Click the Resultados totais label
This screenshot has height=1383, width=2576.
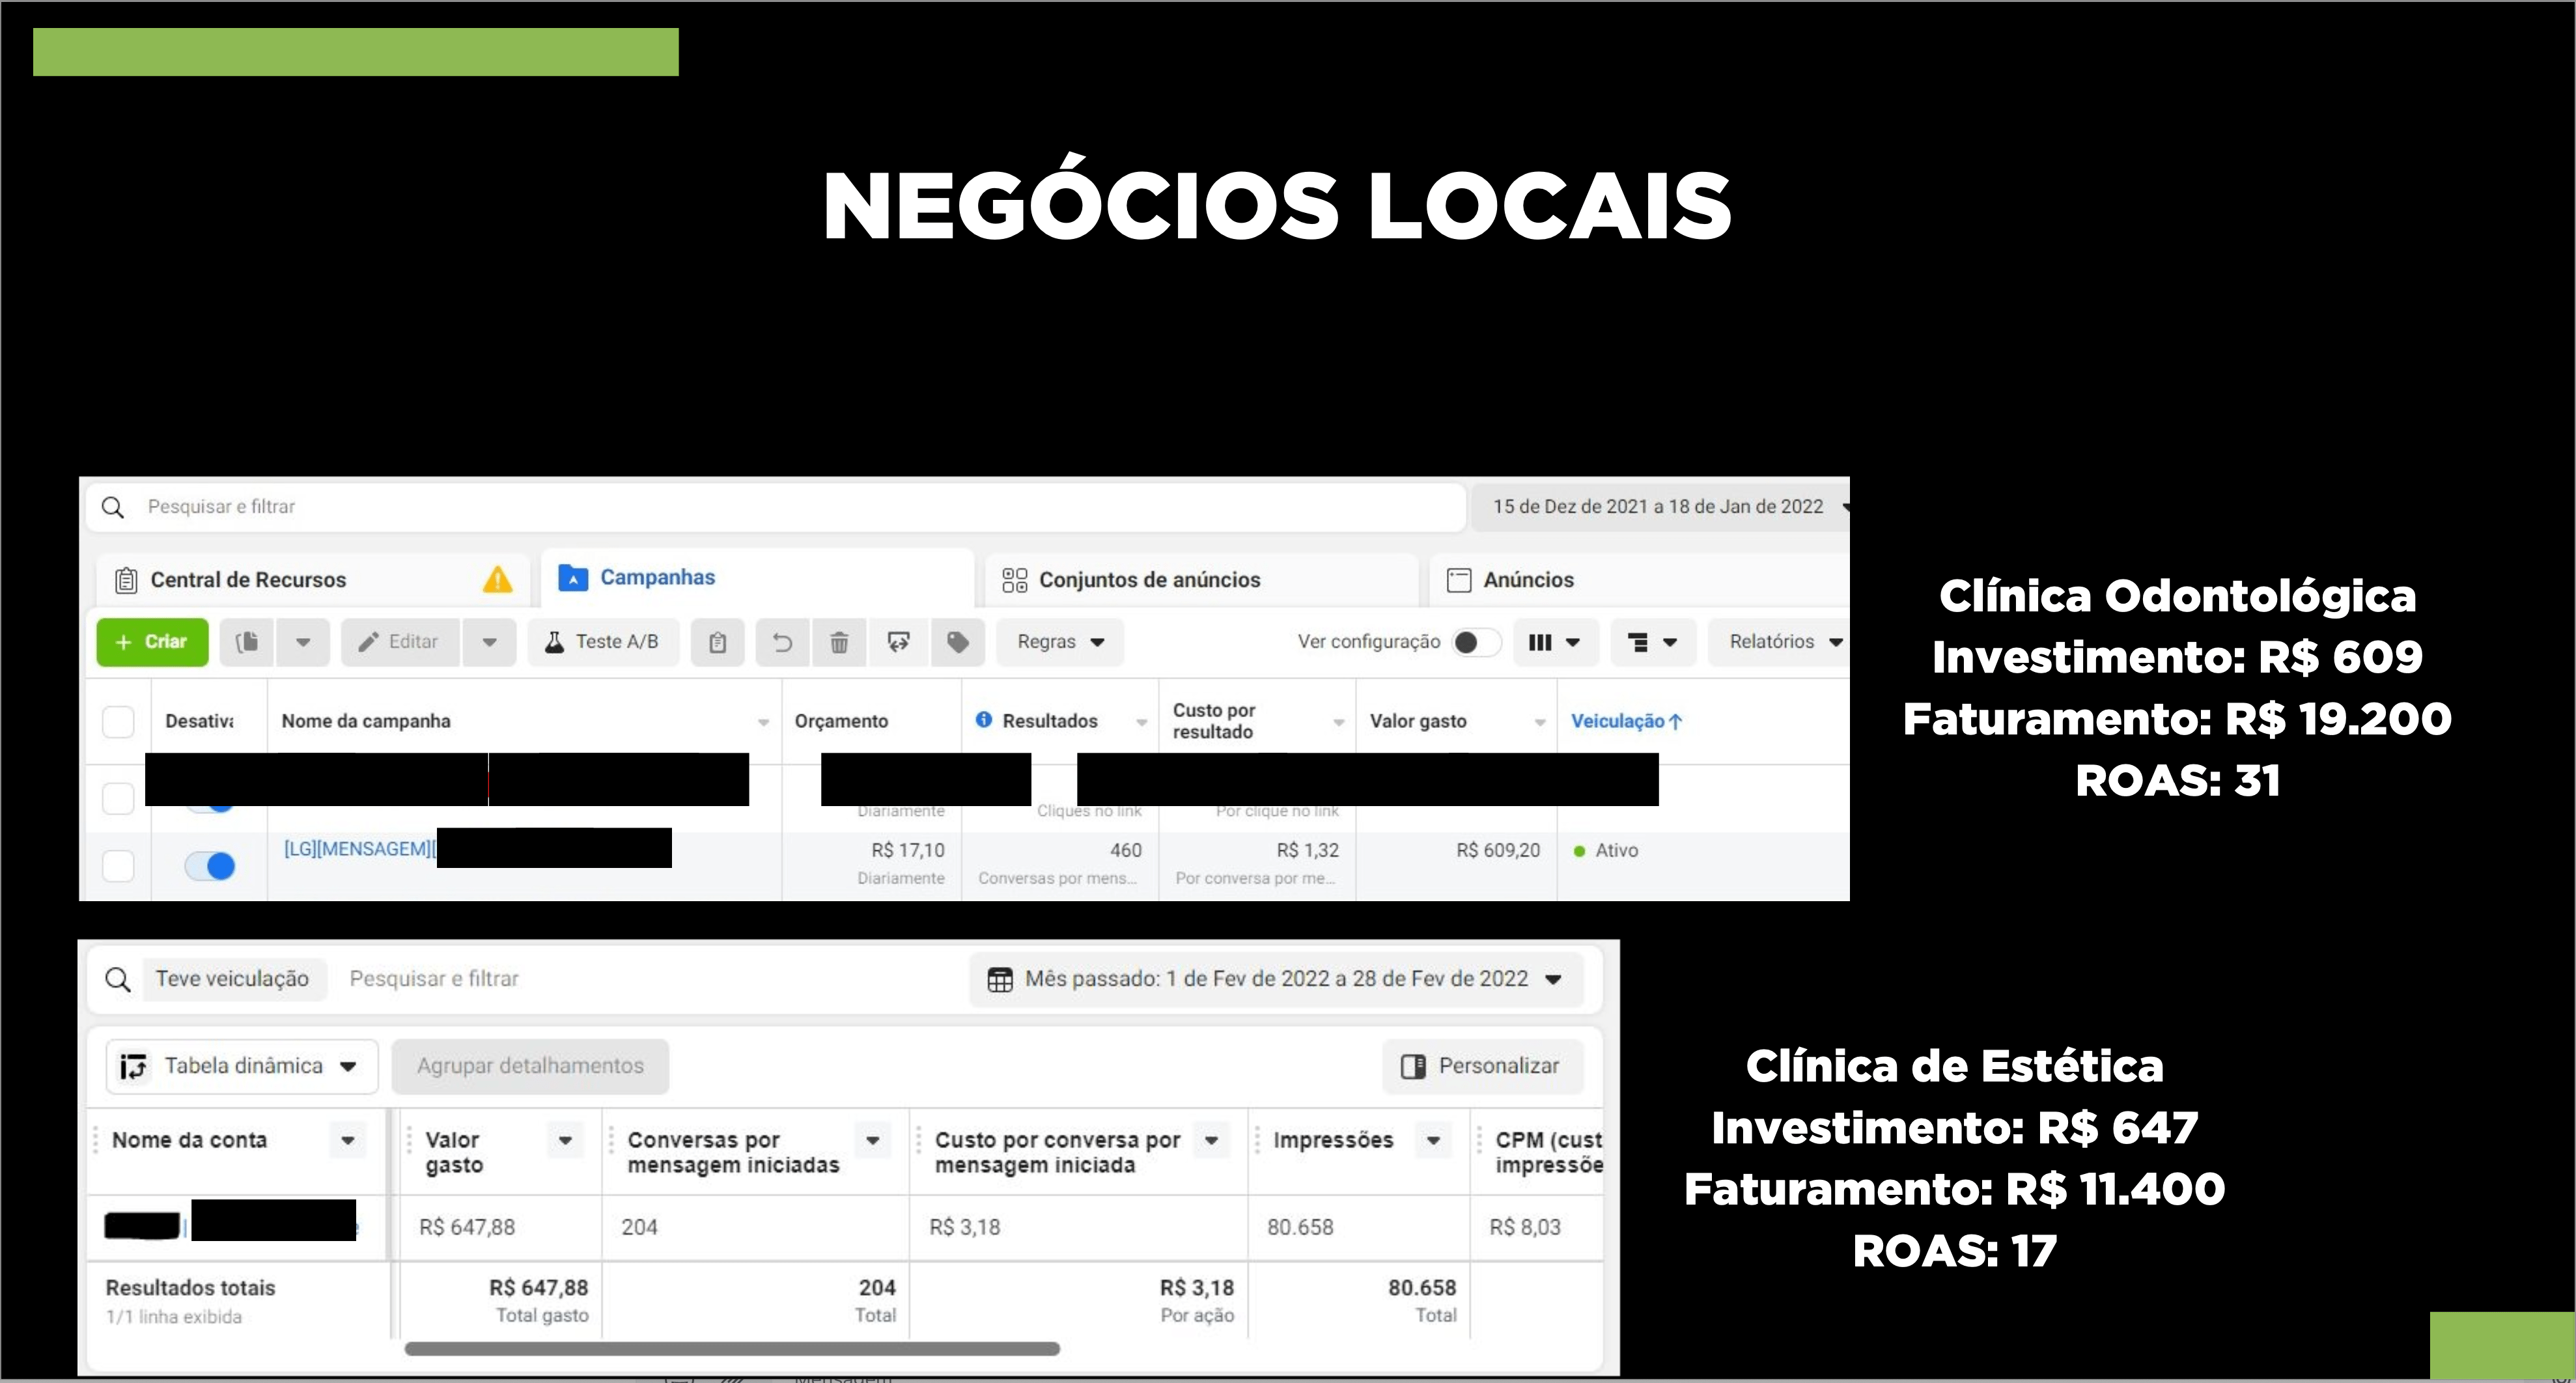point(190,1288)
